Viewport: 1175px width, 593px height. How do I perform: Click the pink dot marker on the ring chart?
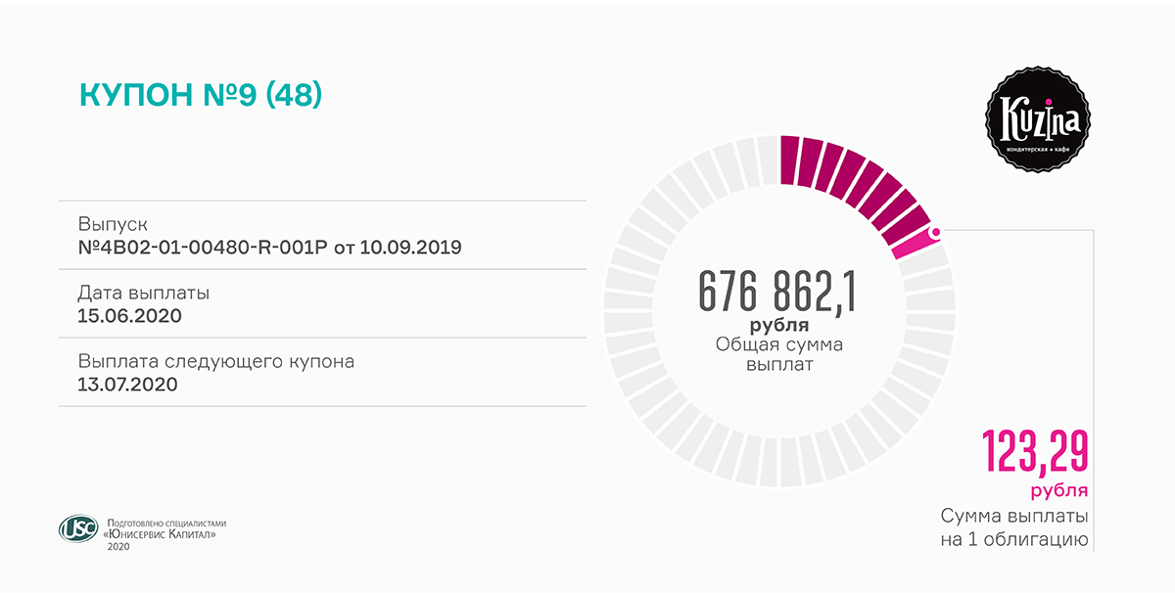pyautogui.click(x=935, y=233)
